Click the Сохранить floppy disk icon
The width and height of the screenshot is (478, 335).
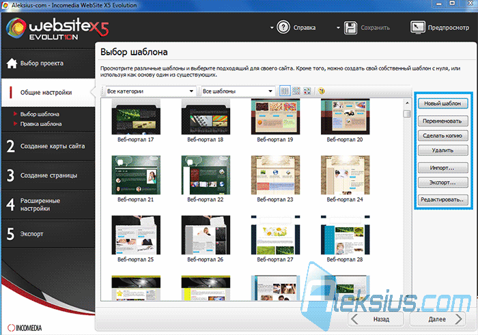(350, 28)
